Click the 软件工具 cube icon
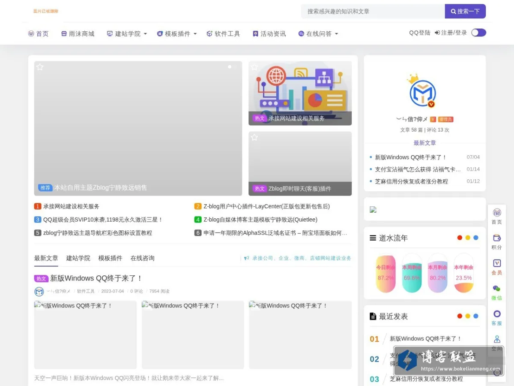The image size is (514, 386). tap(209, 33)
